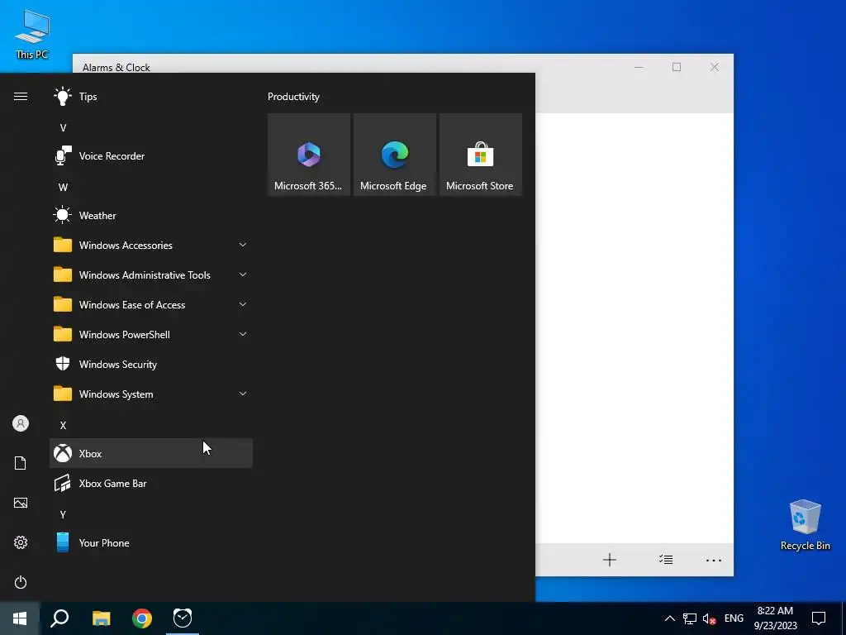Launch Voice Recorder from Start menu
Screen dimensions: 846x635
point(151,156)
